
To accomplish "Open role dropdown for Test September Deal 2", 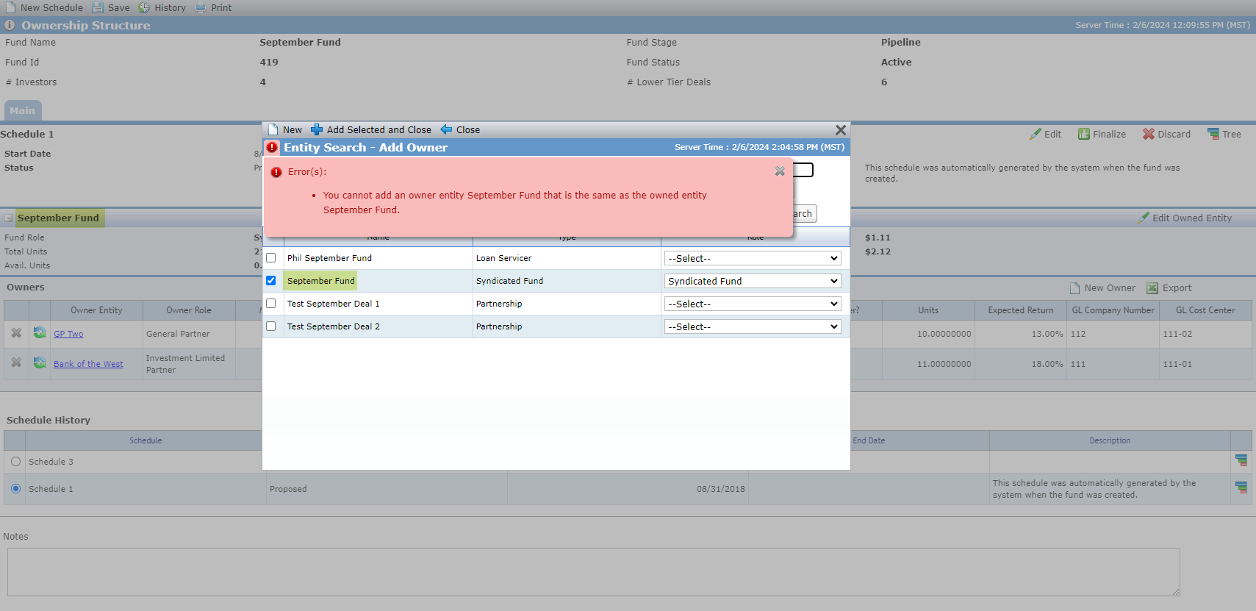I will point(753,326).
